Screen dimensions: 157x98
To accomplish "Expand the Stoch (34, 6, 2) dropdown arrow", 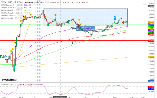I will point(13,85).
